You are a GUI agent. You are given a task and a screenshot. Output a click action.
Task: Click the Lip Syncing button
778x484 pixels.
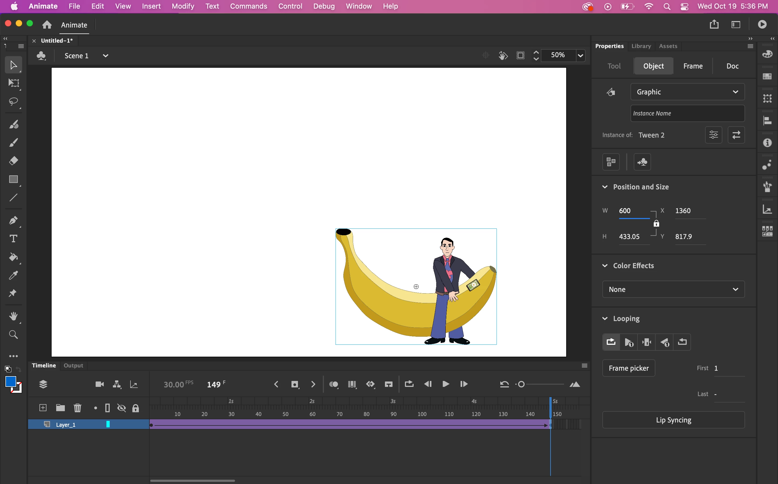[673, 420]
